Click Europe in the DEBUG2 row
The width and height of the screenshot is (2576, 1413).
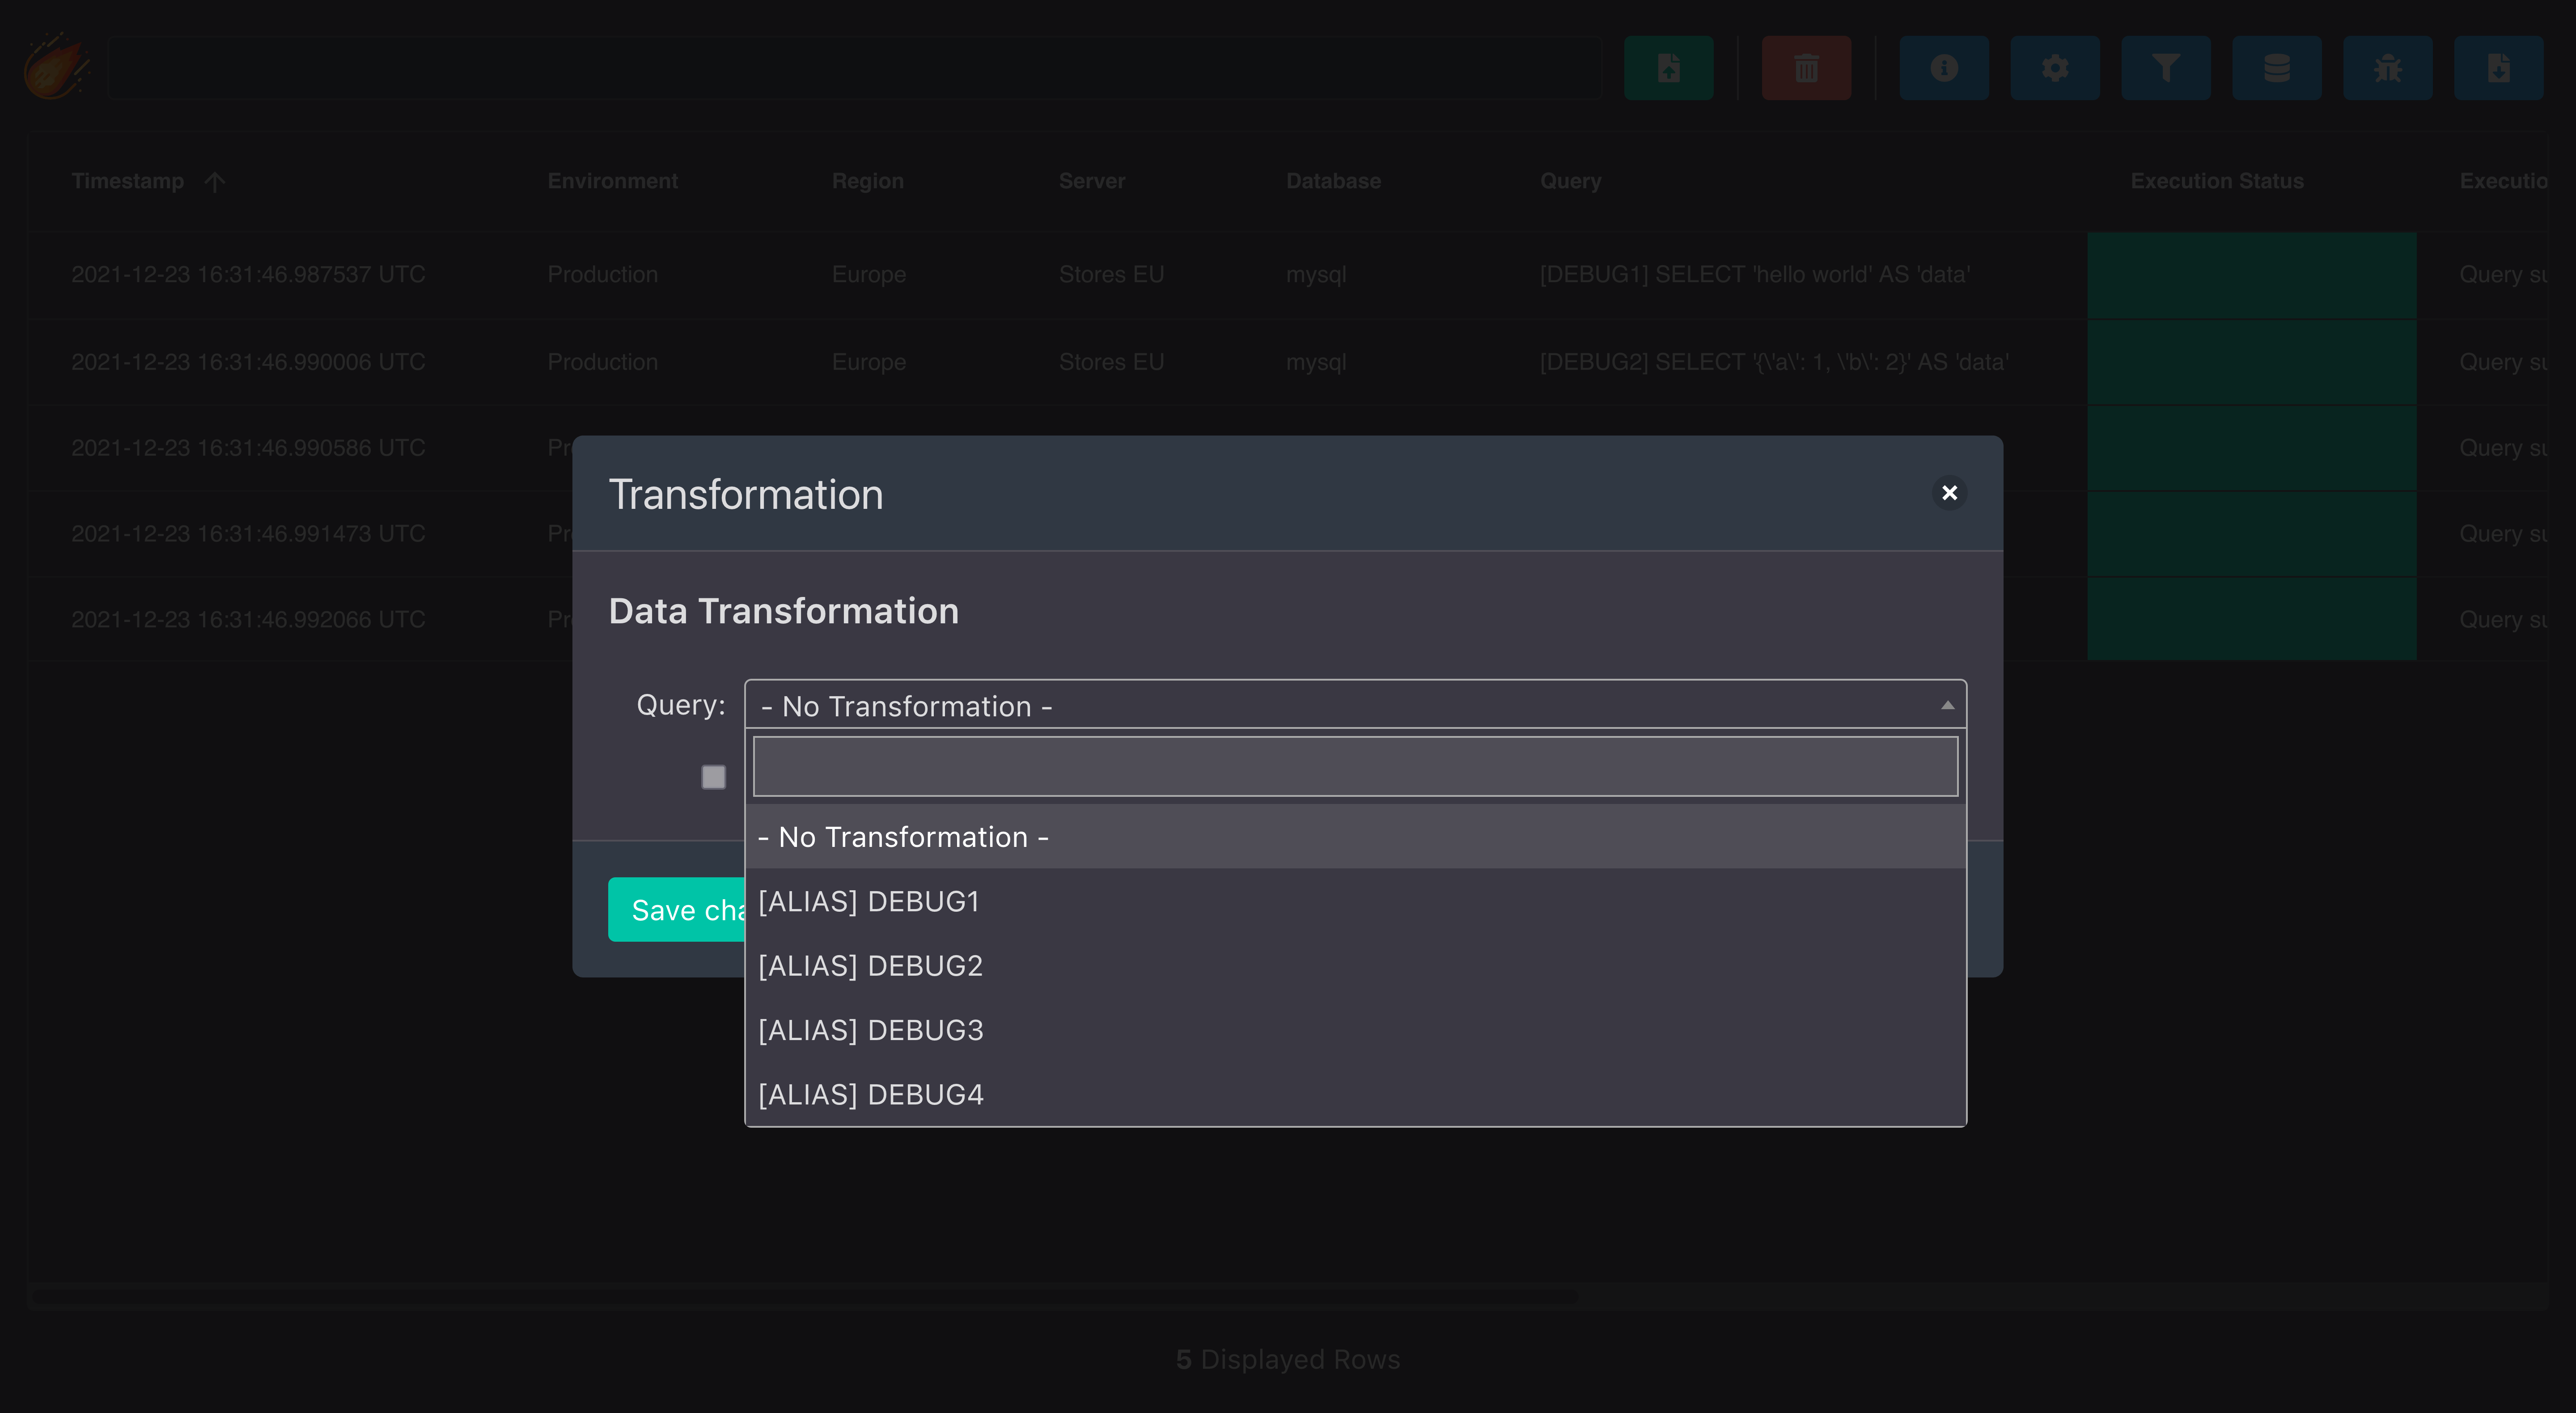click(868, 362)
